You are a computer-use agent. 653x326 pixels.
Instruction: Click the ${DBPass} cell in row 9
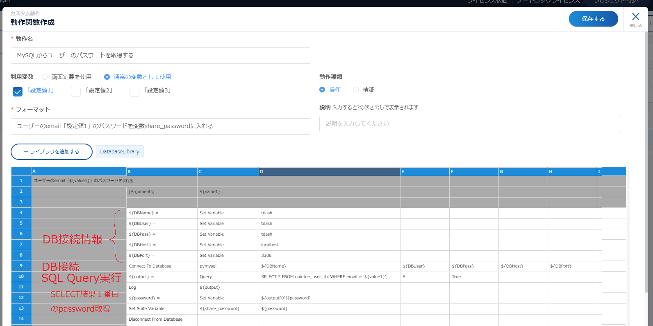point(474,266)
